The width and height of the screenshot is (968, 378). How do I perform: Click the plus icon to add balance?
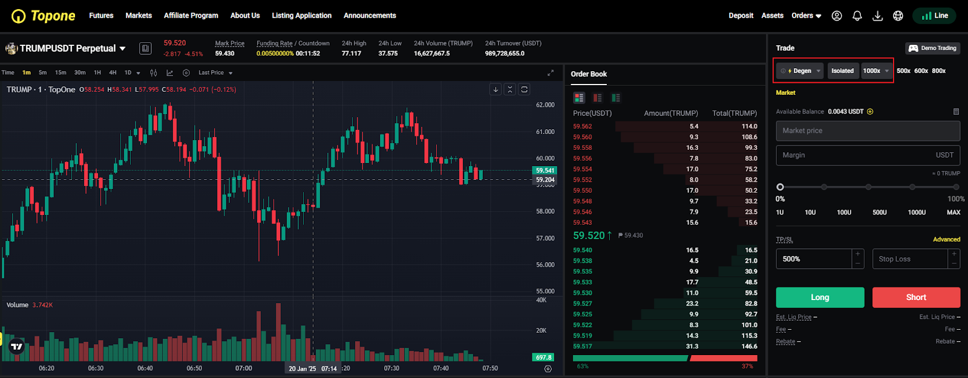click(x=870, y=112)
